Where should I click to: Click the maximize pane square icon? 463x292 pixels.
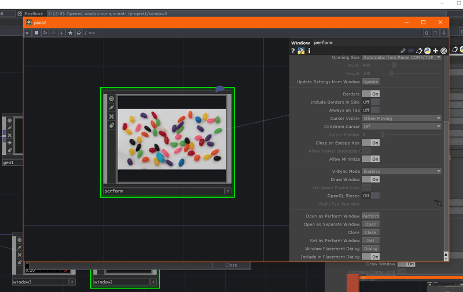(435, 33)
